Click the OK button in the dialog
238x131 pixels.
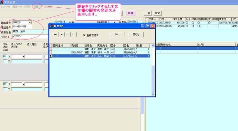coord(117,35)
